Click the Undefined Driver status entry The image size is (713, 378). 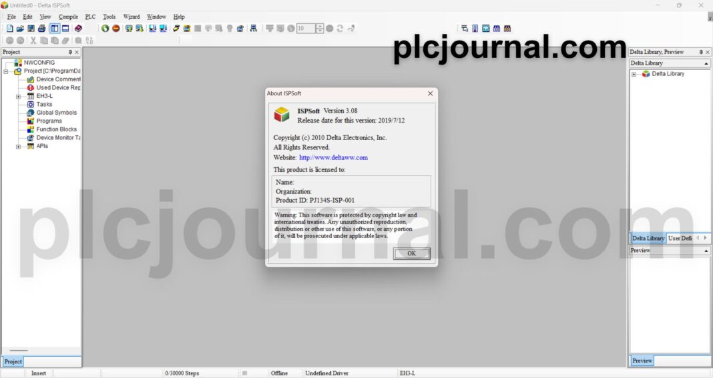(x=326, y=373)
